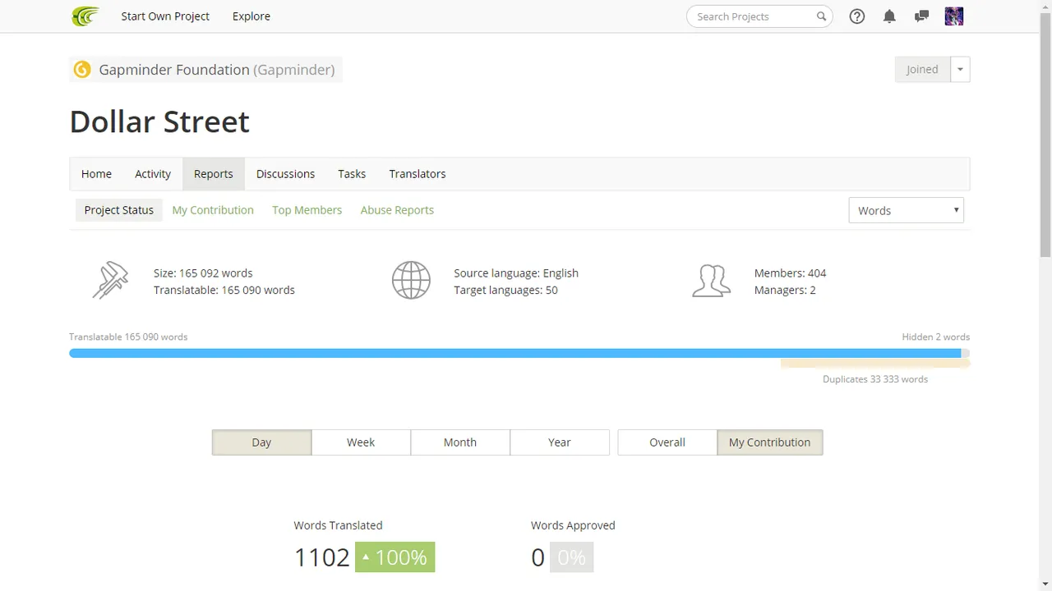The width and height of the screenshot is (1052, 591).
Task: Click the green 100% change badge
Action: tap(394, 557)
